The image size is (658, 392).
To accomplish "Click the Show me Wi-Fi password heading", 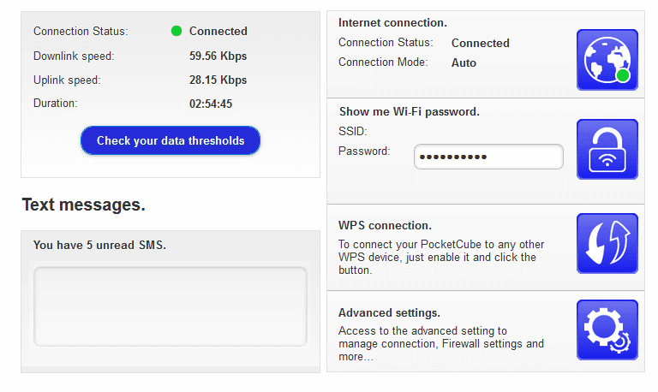I will coord(410,111).
